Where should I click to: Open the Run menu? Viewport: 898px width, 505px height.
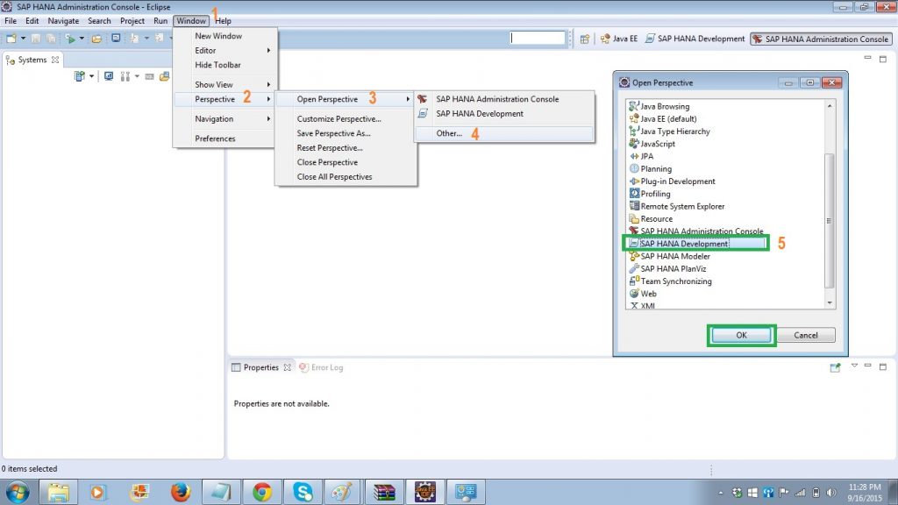pyautogui.click(x=160, y=21)
